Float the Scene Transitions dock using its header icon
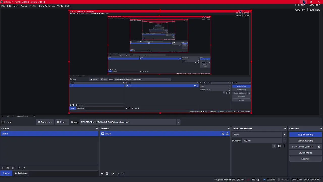The image size is (323, 182). 285,129
